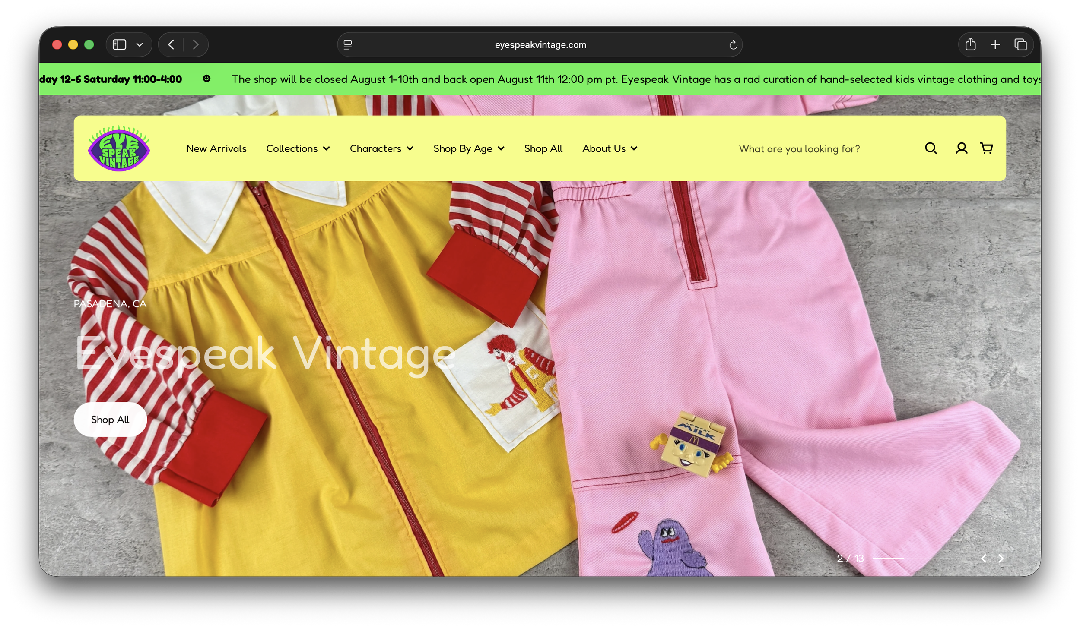This screenshot has height=628, width=1080.
Task: Click the '2 / 13' slide counter
Action: pyautogui.click(x=850, y=559)
